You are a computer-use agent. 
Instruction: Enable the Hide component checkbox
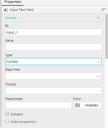point(7,121)
